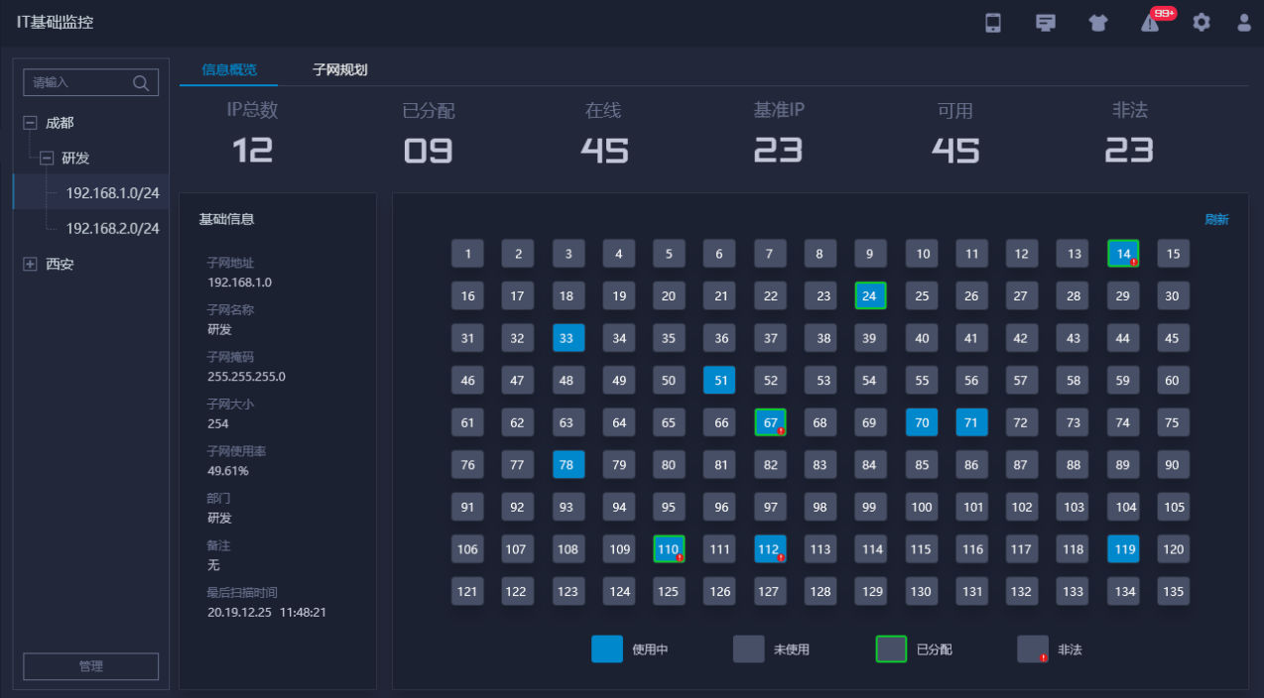Click the shirt theme icon
The height and width of the screenshot is (698, 1264).
click(x=1096, y=23)
